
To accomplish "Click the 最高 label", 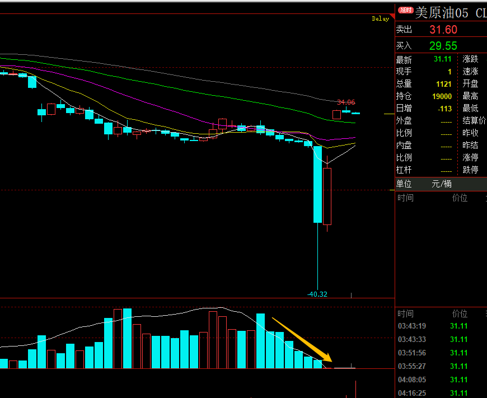I will [470, 96].
